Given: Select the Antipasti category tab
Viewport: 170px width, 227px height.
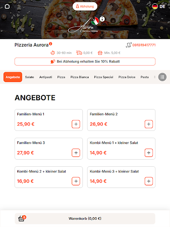Looking at the screenshot, I should pos(46,77).
